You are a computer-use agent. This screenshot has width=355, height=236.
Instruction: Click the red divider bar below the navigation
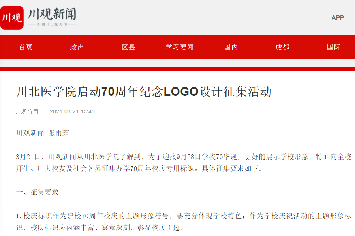(x=178, y=69)
